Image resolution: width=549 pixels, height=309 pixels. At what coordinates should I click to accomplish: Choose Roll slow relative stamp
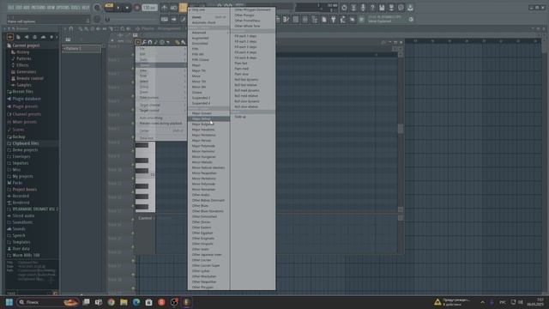[253, 106]
